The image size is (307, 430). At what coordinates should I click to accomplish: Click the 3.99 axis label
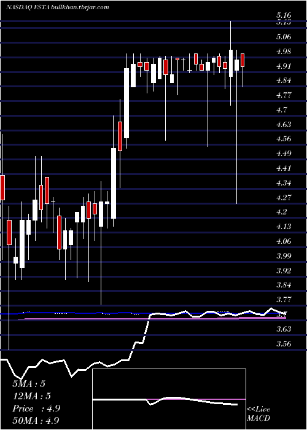[284, 256]
